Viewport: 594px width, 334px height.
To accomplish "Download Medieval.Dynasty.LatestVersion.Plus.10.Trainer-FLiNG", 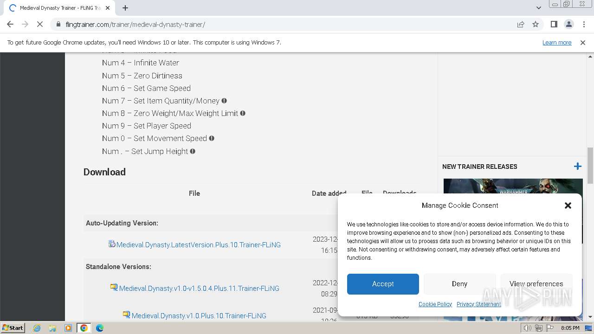I will tap(199, 244).
